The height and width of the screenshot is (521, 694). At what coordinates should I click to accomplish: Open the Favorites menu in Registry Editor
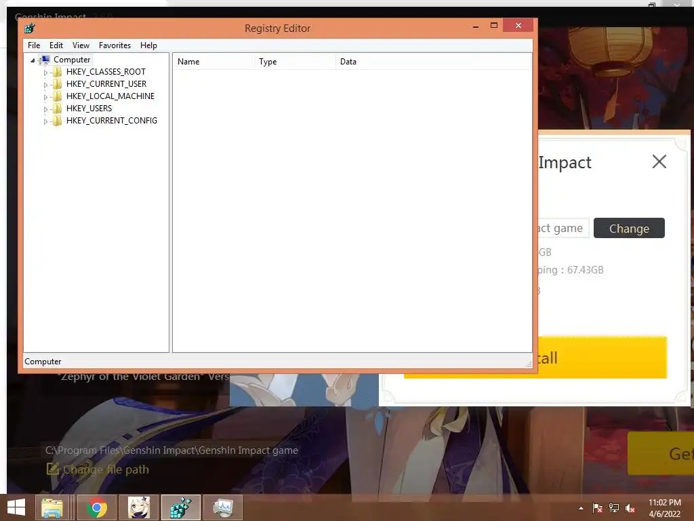(115, 45)
